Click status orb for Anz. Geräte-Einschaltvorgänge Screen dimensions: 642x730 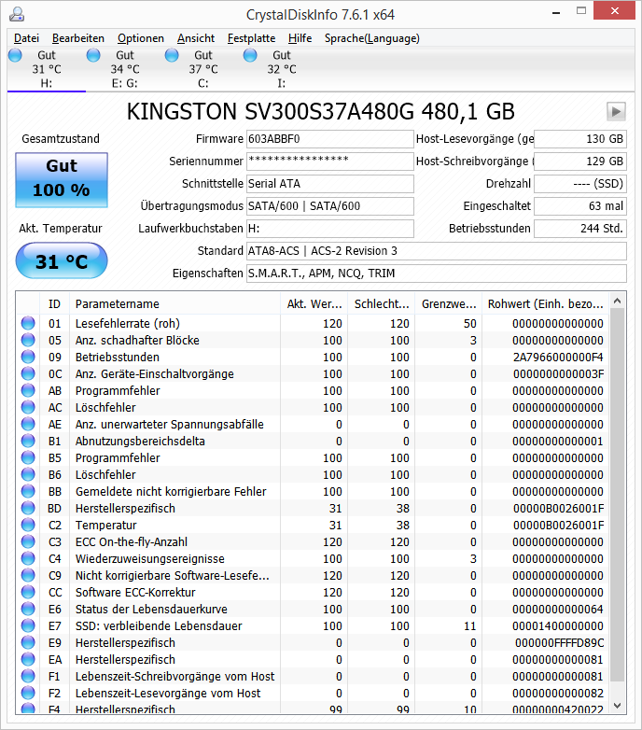point(28,373)
